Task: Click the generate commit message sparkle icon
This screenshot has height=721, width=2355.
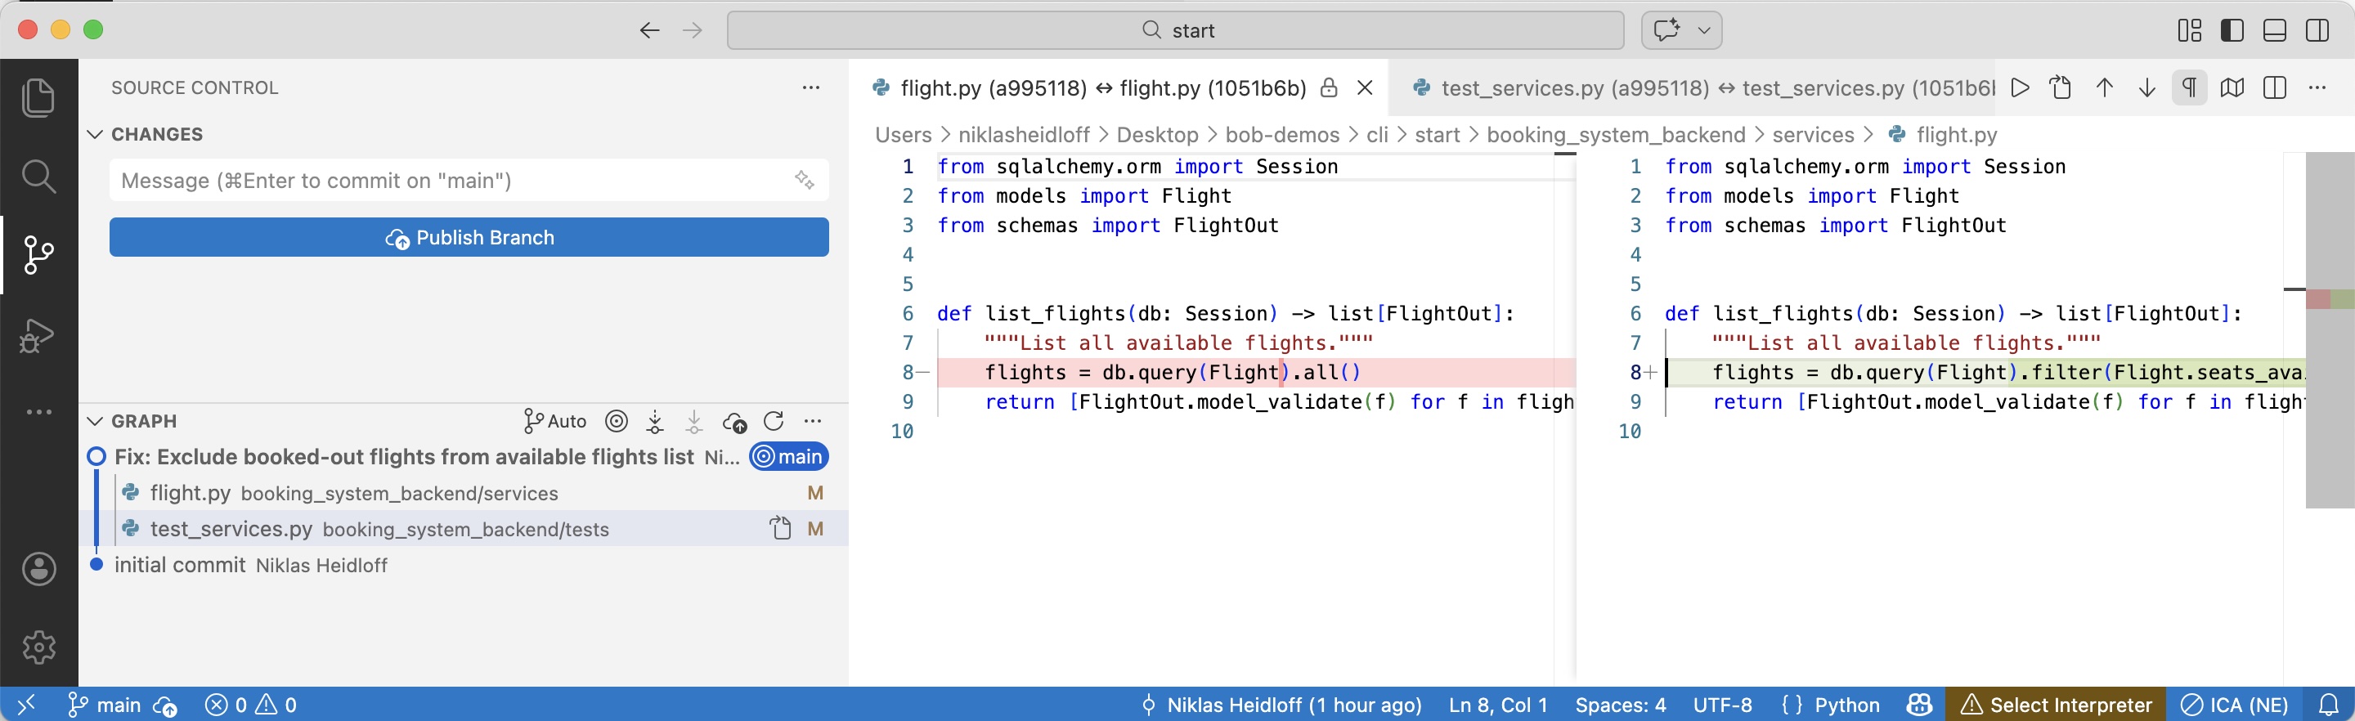Action: point(804,180)
